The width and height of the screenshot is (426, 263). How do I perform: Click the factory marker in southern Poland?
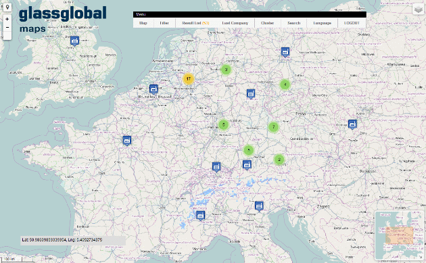(x=352, y=124)
